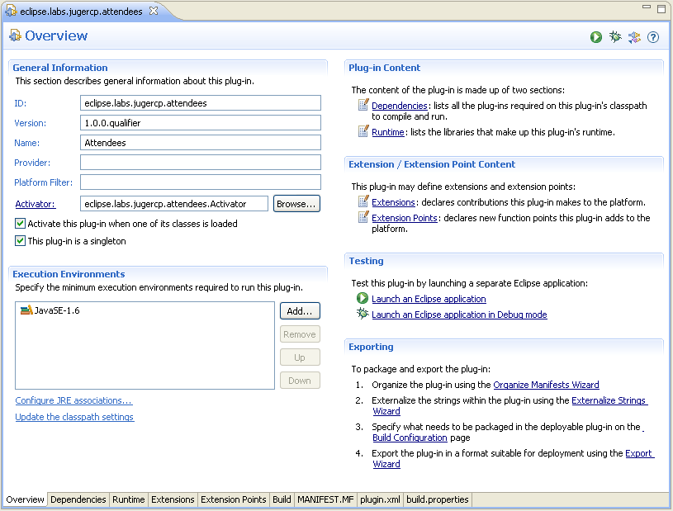Screen dimensions: 673x511
Task: Switch to the Build bottom tab
Action: [282, 499]
